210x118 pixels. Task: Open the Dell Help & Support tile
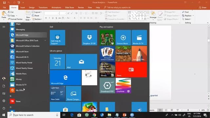pos(58,38)
